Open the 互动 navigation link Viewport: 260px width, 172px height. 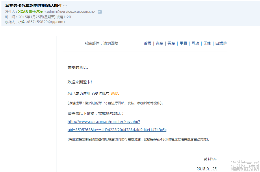point(195,43)
